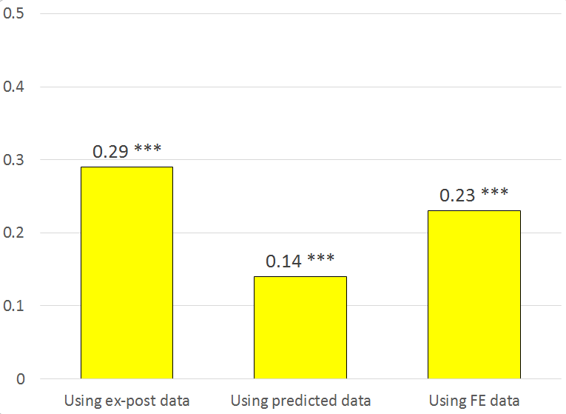Select the 0.4 vertical axis label
This screenshot has width=566, height=414.
[x=16, y=87]
